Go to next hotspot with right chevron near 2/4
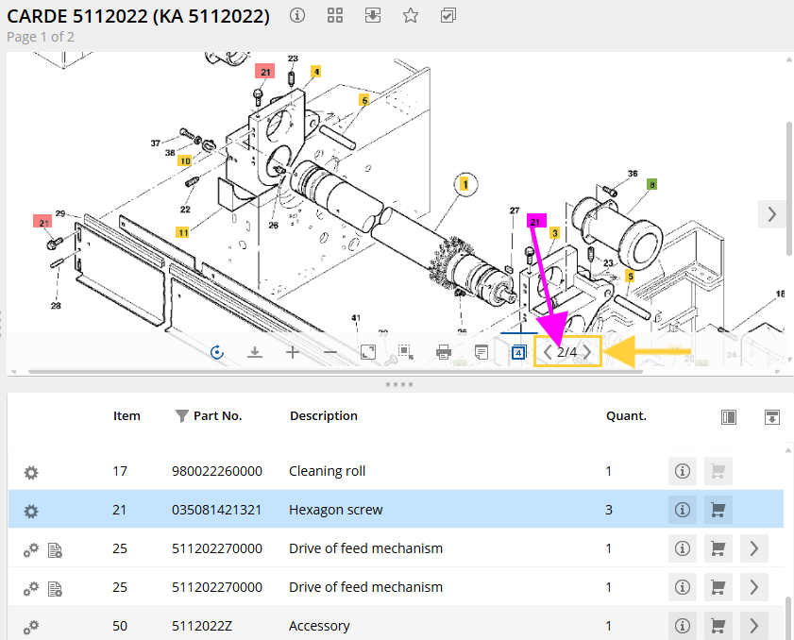Image resolution: width=794 pixels, height=640 pixels. tap(587, 352)
